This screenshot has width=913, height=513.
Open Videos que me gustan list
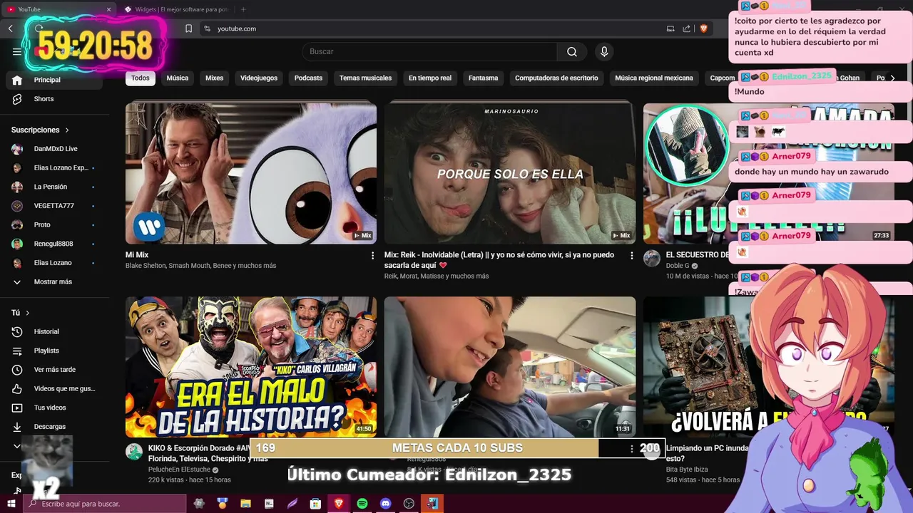coord(54,389)
